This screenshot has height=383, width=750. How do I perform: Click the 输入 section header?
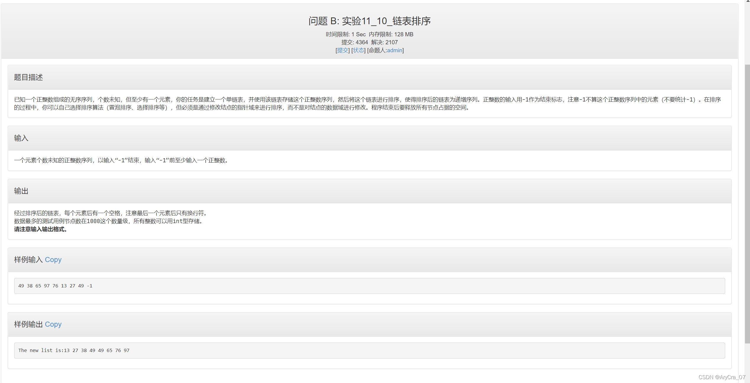tap(21, 138)
